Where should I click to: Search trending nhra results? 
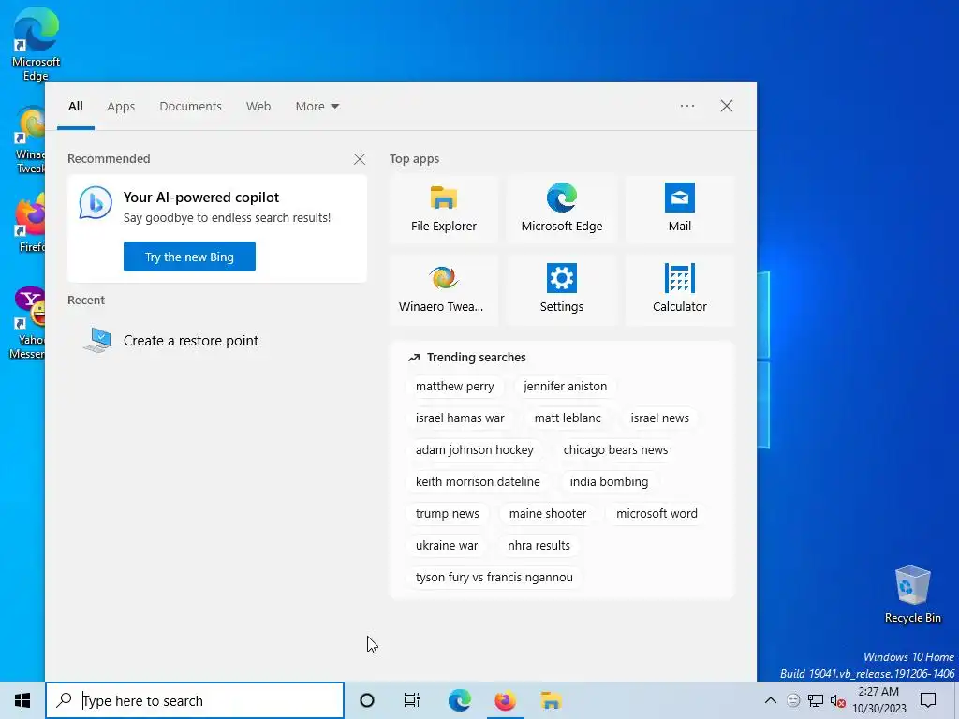539,546
